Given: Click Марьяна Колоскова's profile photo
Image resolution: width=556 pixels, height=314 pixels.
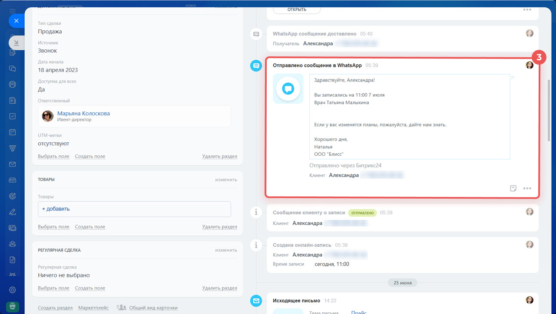Looking at the screenshot, I should [48, 116].
